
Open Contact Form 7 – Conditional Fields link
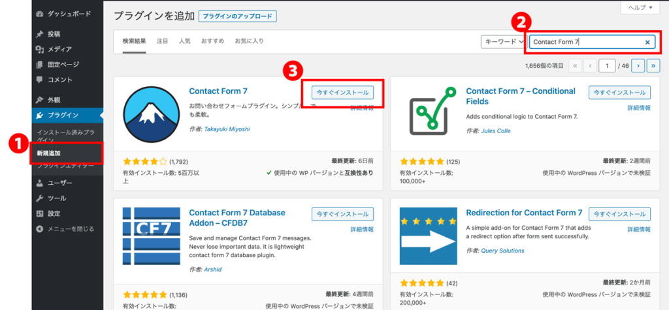tap(521, 97)
